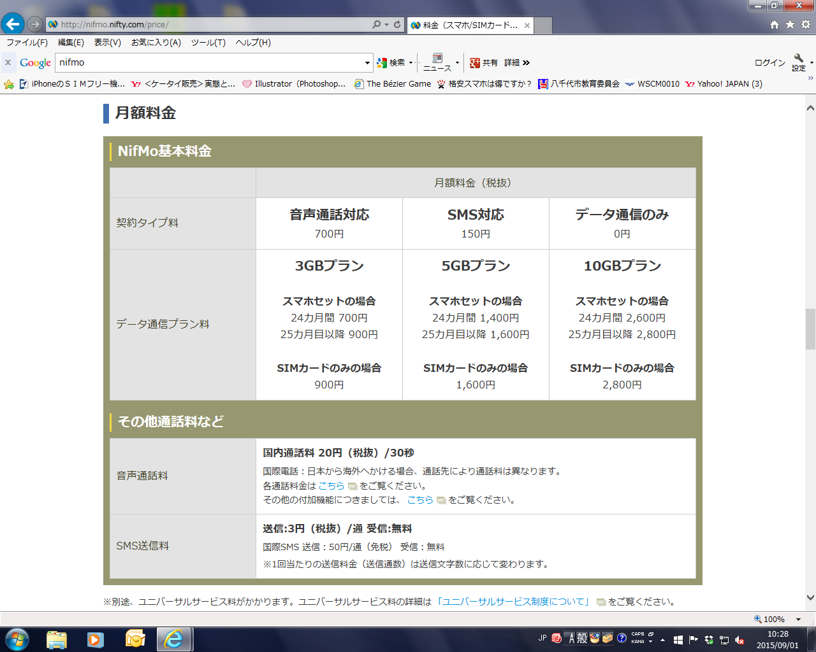Open Windows Explorer from the taskbar
The width and height of the screenshot is (816, 652).
coord(57,639)
